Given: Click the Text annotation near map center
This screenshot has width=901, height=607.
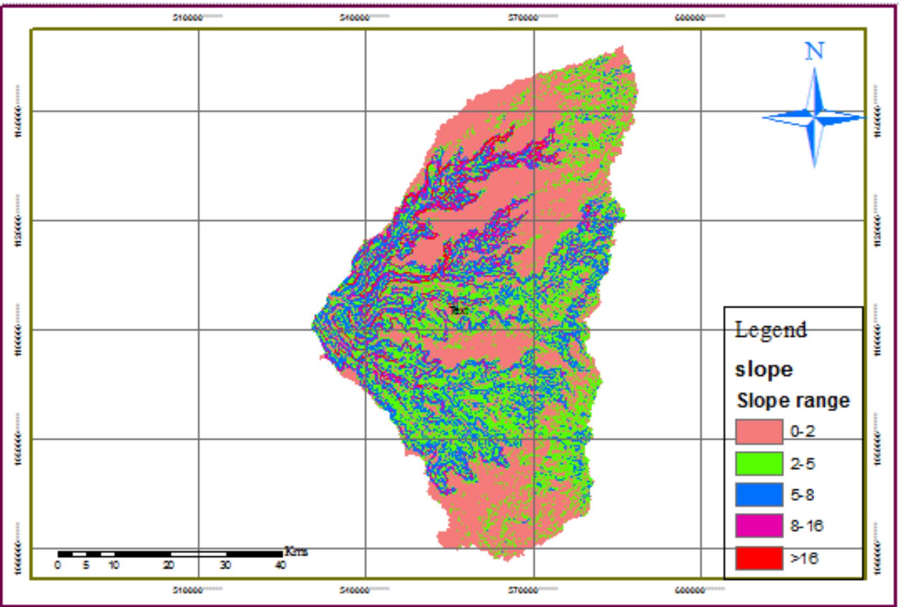Looking at the screenshot, I should point(458,309).
